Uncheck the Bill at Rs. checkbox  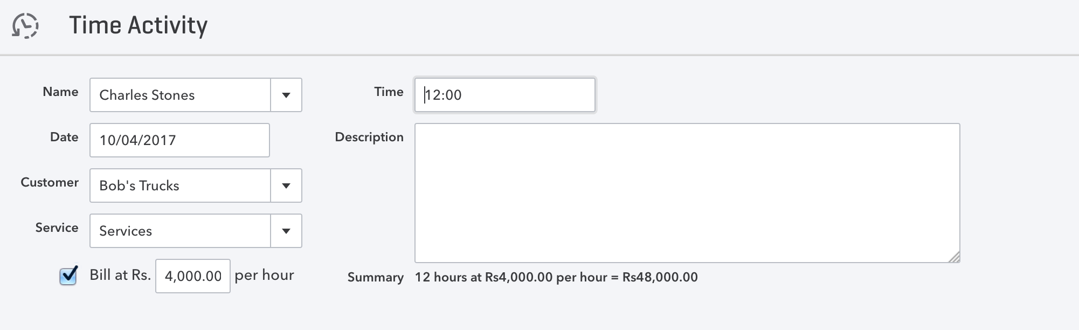(x=68, y=276)
